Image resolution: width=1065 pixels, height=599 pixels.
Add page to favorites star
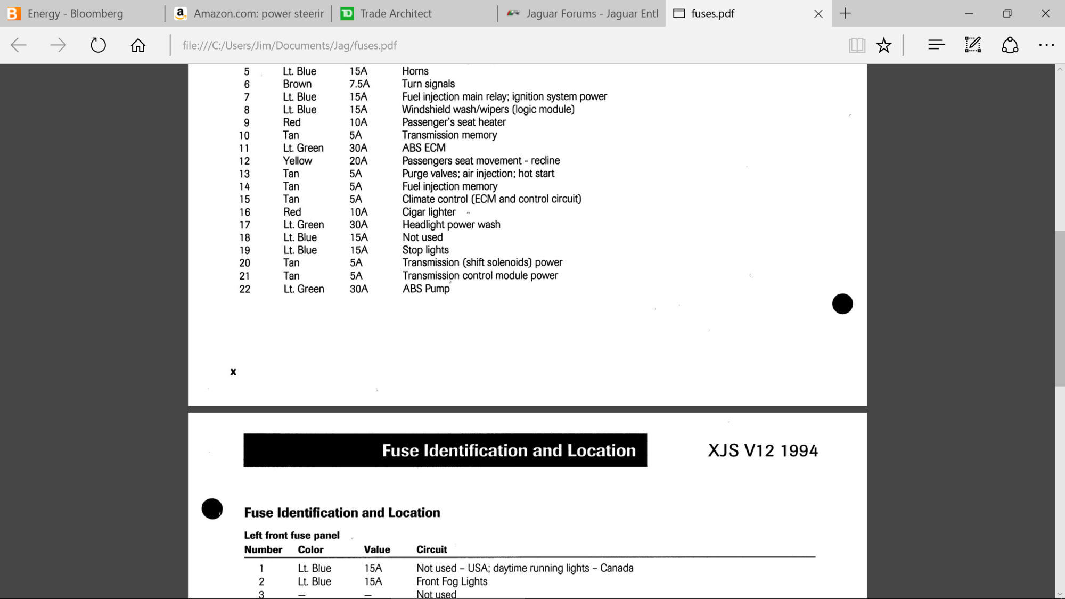tap(884, 45)
